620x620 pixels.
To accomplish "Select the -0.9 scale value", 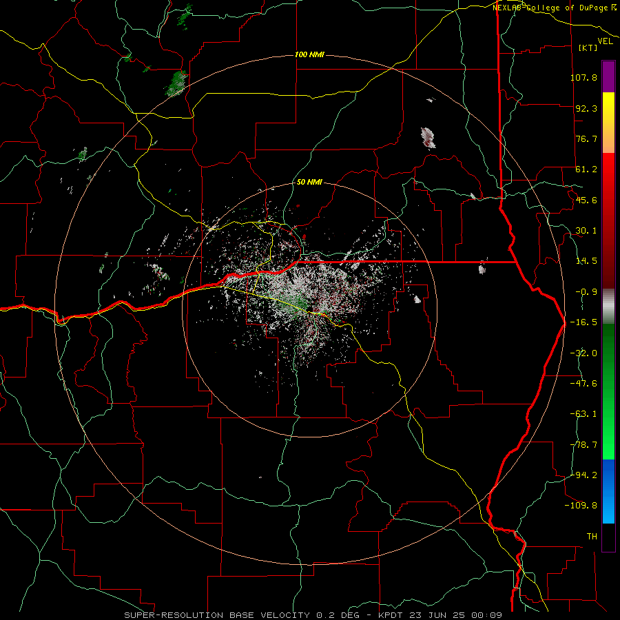I will (586, 292).
